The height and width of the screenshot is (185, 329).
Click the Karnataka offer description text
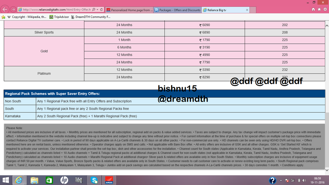[87, 116]
